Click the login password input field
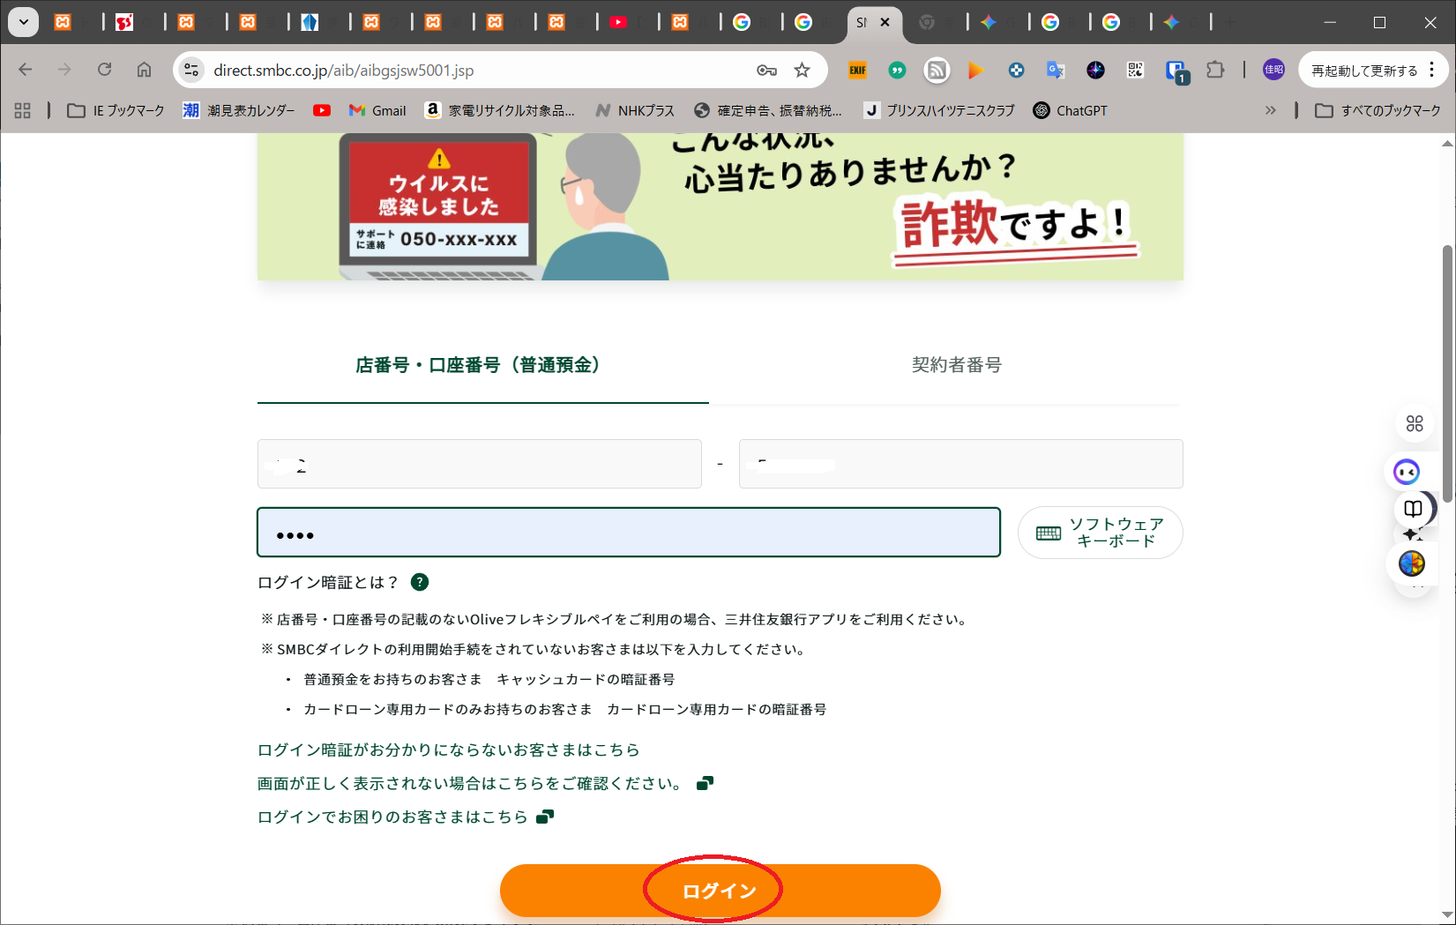The height and width of the screenshot is (925, 1456). (x=628, y=533)
